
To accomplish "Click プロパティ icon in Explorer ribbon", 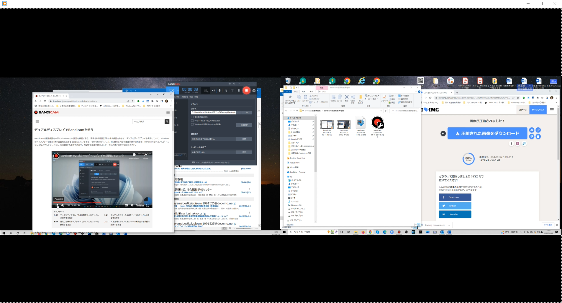I will (384, 98).
